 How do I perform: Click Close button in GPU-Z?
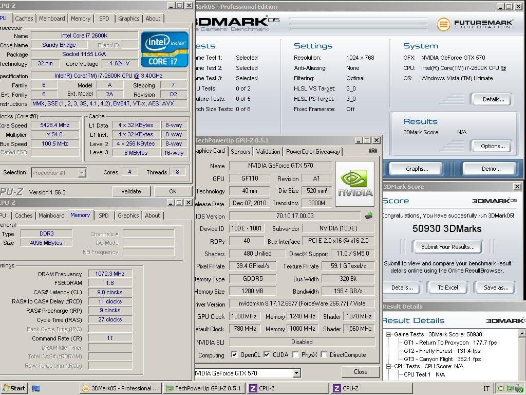(361, 372)
